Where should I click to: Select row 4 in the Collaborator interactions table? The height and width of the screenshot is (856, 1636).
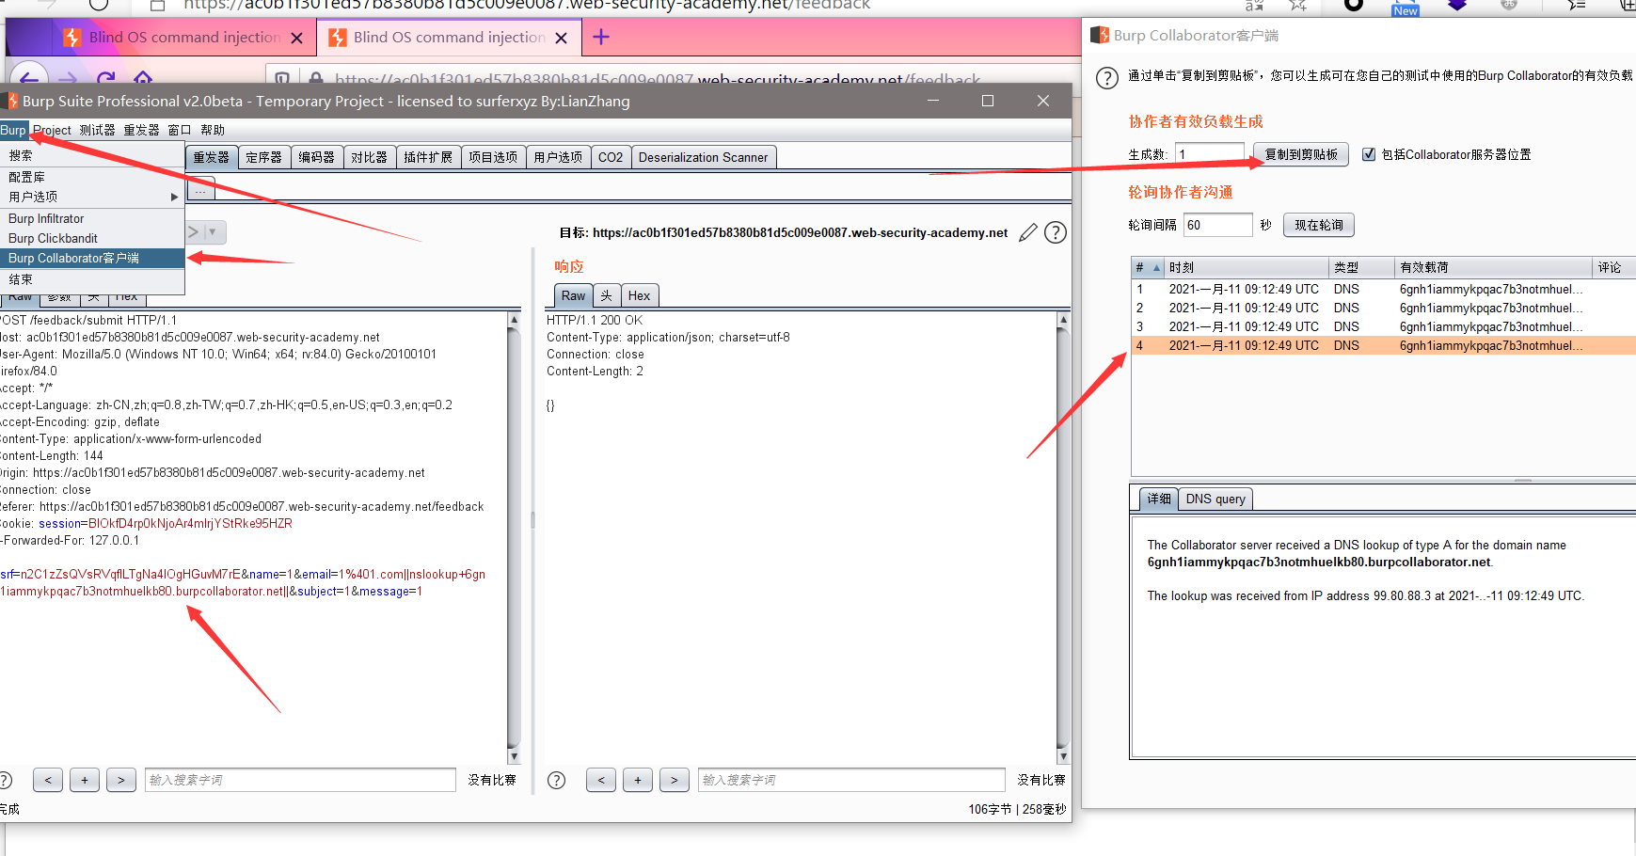pos(1317,345)
